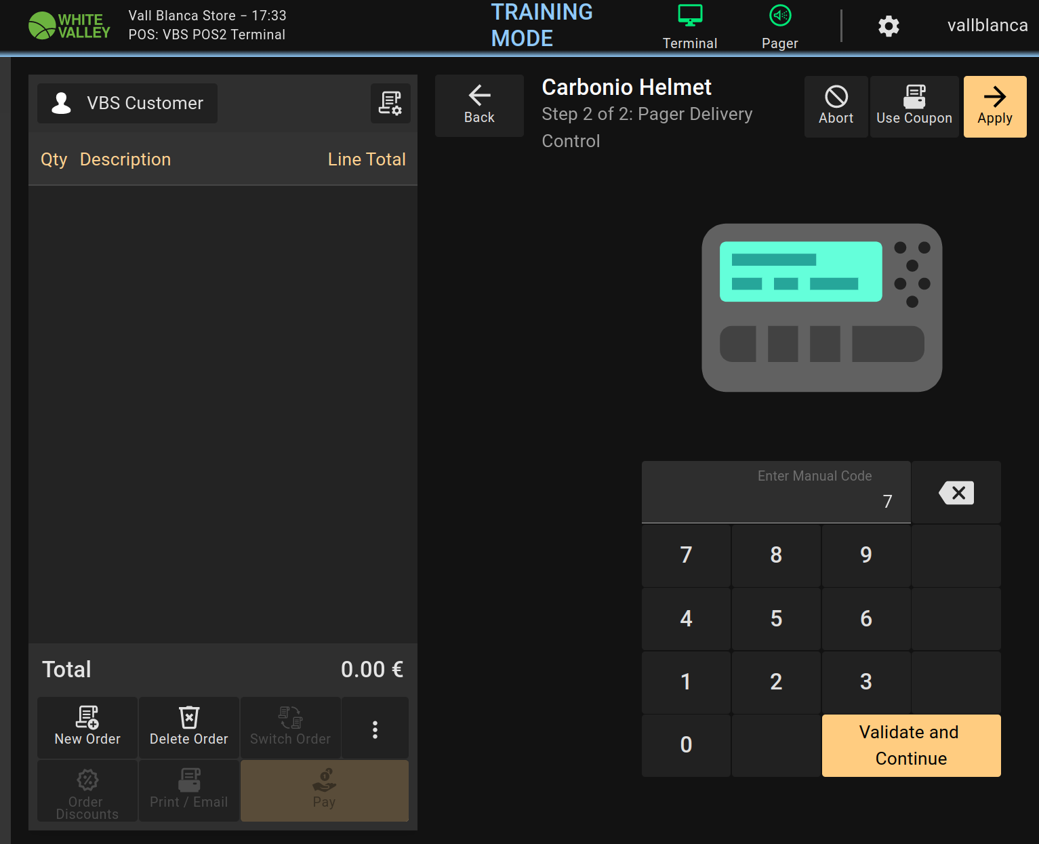1039x844 pixels.
Task: Abort the Carbonio Helmet configuration
Action: pyautogui.click(x=836, y=106)
